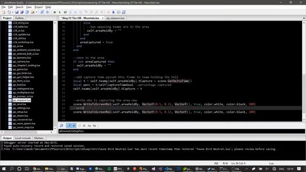Screen dimensions: 306x172
Task: Start debugging with green run icon
Action: click(x=55, y=12)
